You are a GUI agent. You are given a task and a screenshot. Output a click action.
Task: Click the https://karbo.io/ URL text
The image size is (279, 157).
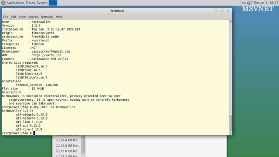pos(46,55)
